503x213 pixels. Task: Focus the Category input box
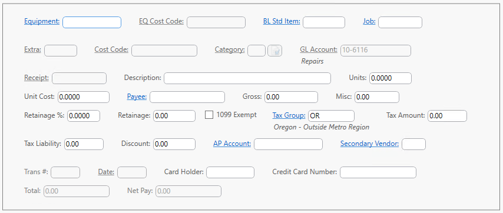pyautogui.click(x=257, y=51)
